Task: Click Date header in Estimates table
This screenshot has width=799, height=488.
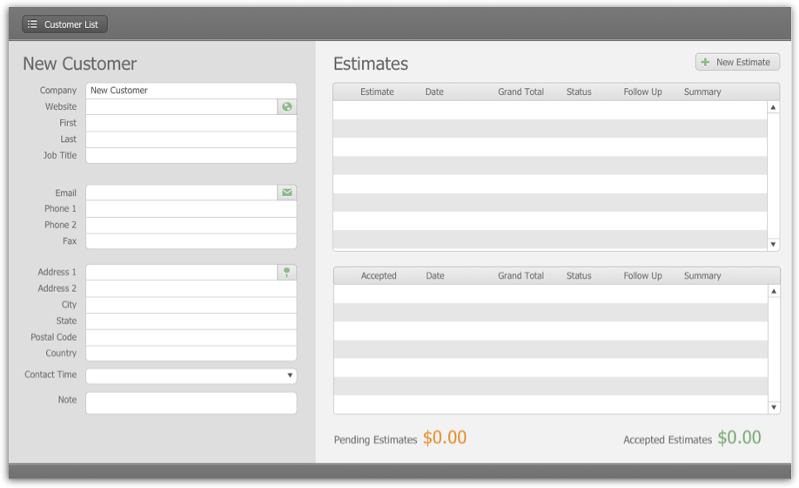Action: [434, 91]
